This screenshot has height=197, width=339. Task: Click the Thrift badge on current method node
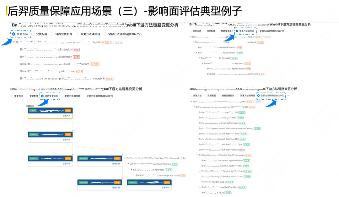click(33, 111)
